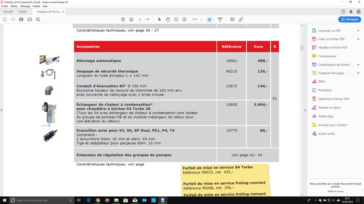Expand the left navigation pane arrow
Viewport: 364px width, 204px height.
pyautogui.click(x=1, y=110)
